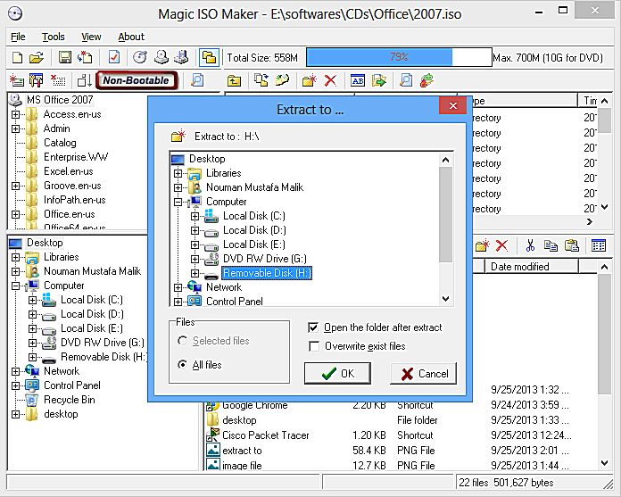
Task: Expand Groove.en-us folder in ISO tree
Action: point(15,186)
